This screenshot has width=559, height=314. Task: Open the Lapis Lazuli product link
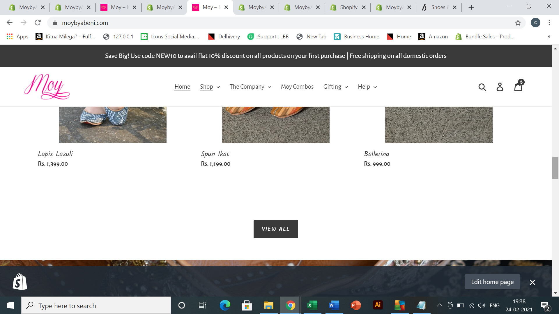click(55, 154)
